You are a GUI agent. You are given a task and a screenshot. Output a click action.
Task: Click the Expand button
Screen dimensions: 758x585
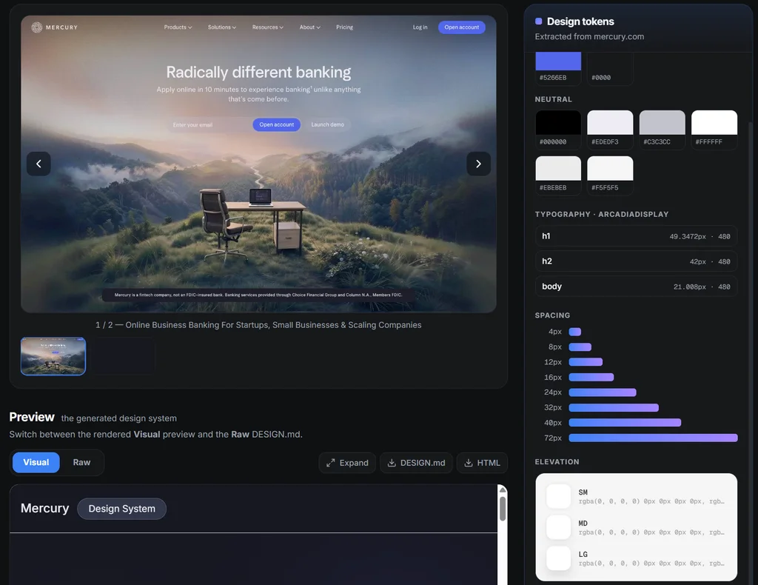[347, 463]
